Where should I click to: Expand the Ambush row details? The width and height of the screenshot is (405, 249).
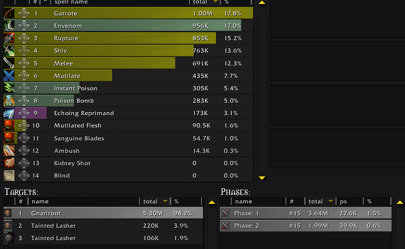click(x=23, y=150)
